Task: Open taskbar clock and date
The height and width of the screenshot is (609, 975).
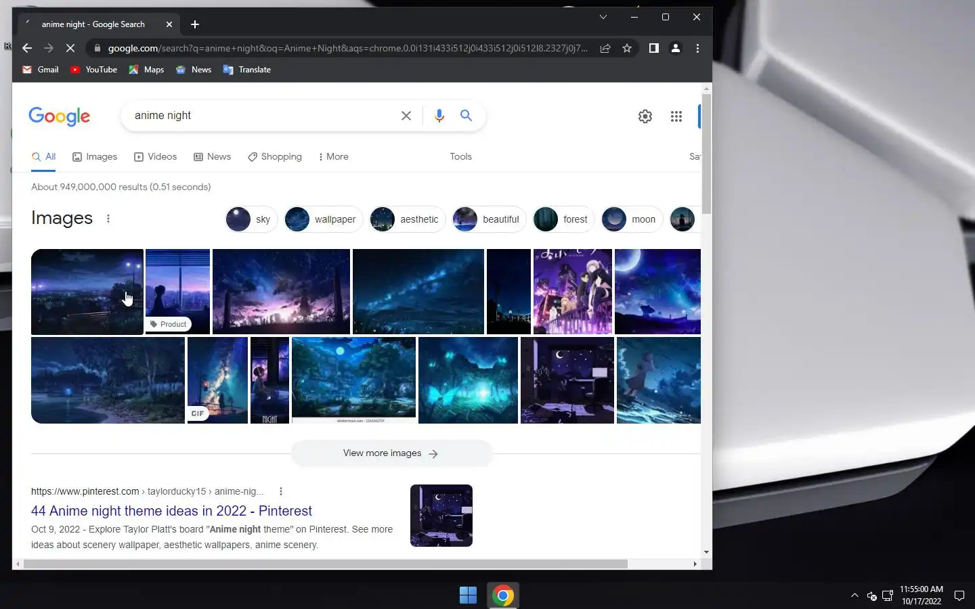Action: click(x=921, y=595)
